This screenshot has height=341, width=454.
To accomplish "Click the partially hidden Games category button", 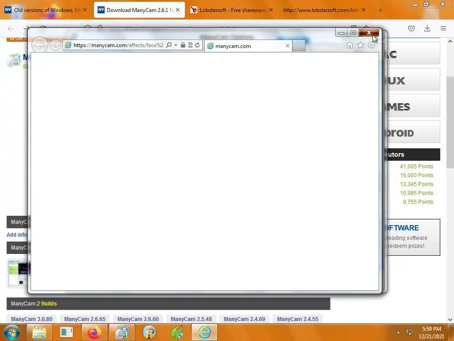I will [414, 106].
